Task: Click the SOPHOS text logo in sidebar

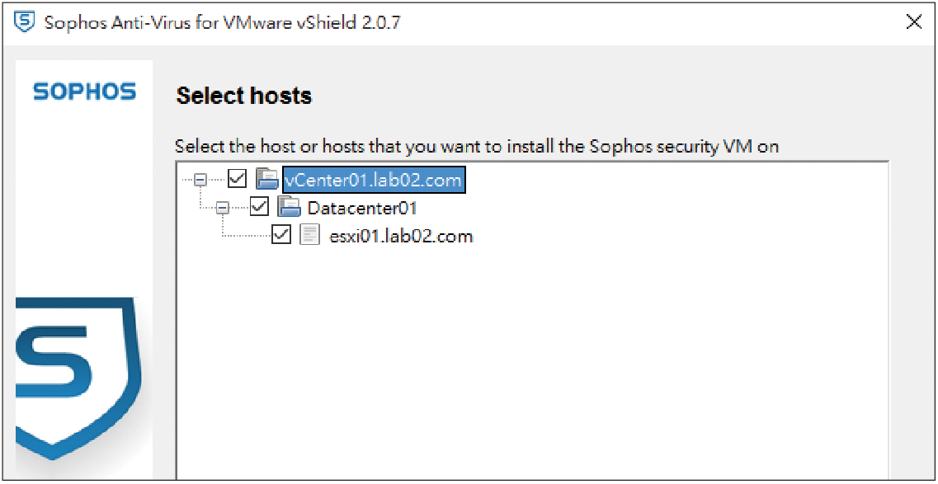Action: [85, 92]
